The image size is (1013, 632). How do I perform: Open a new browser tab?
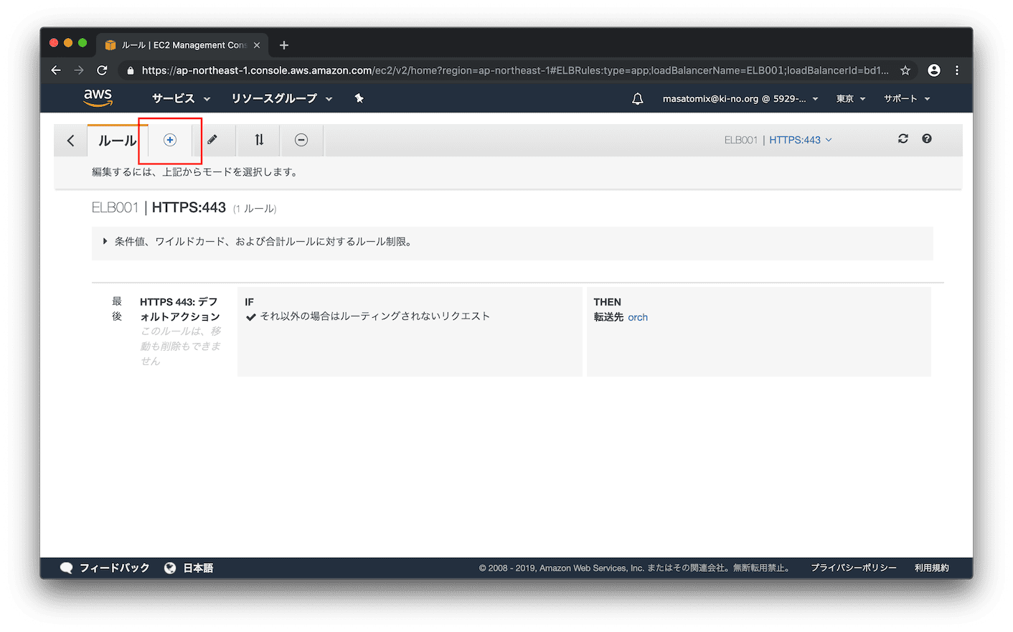point(284,45)
